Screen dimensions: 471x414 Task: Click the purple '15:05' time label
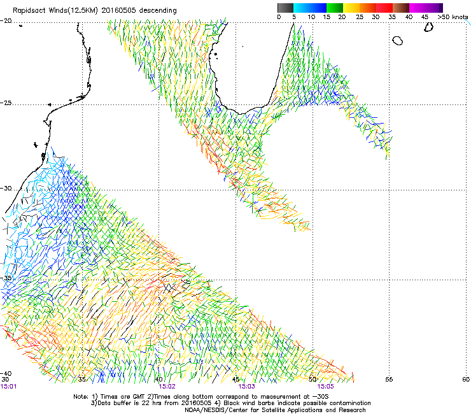click(x=326, y=386)
